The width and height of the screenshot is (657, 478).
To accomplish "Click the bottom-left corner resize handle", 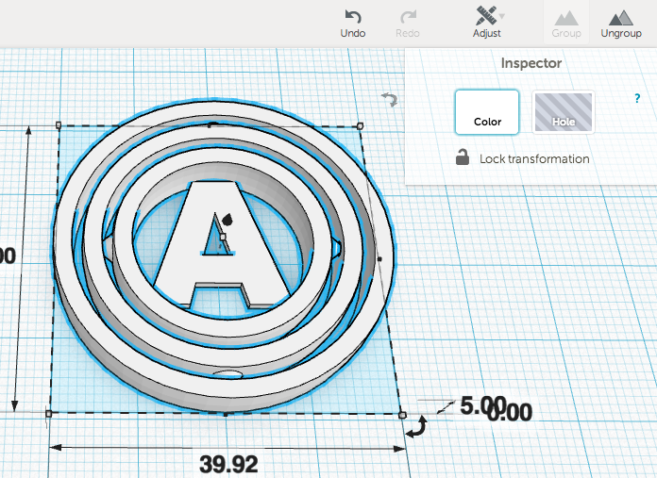I will click(48, 413).
